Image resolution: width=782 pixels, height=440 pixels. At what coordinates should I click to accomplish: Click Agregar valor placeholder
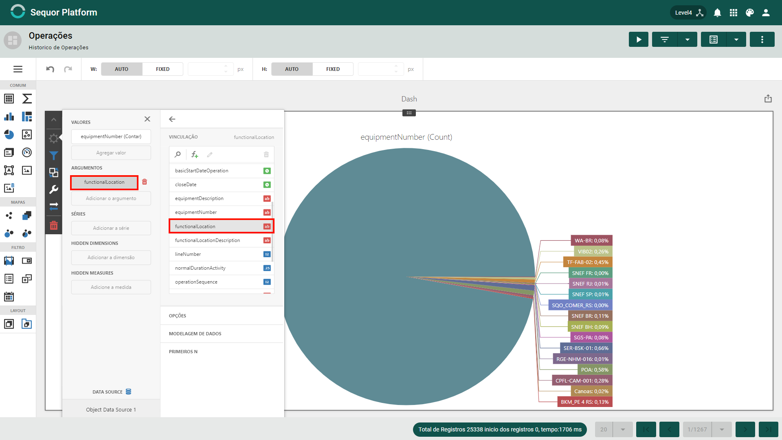tap(111, 153)
